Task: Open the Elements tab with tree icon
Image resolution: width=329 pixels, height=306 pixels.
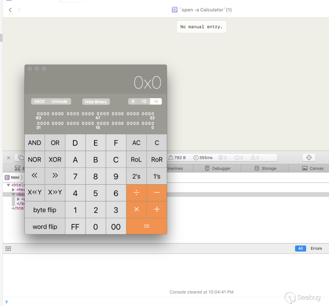Action: (x=17, y=168)
